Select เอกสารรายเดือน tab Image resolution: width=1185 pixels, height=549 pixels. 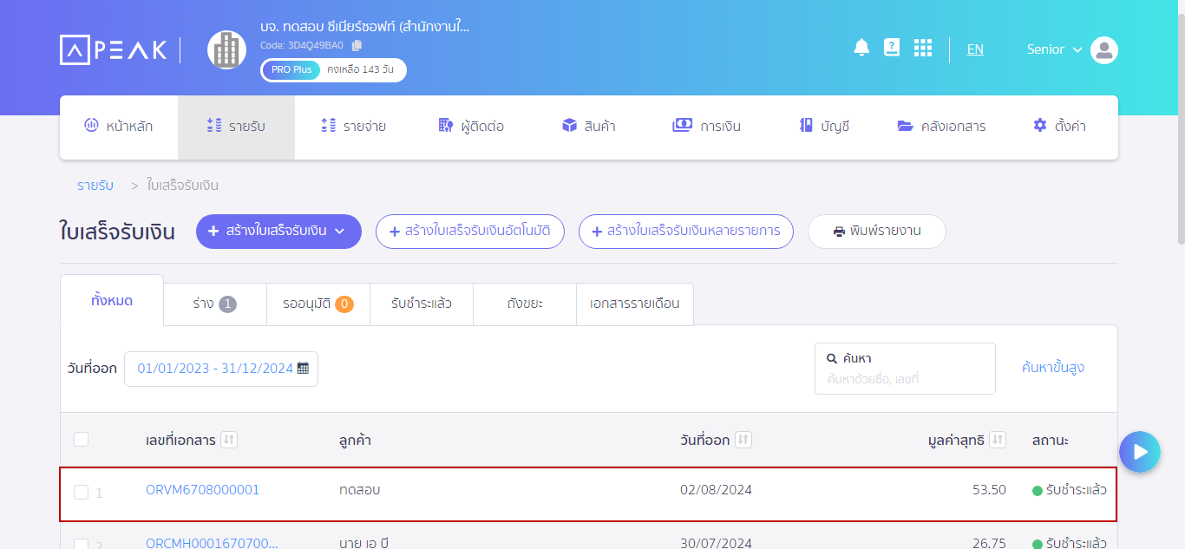[635, 304]
